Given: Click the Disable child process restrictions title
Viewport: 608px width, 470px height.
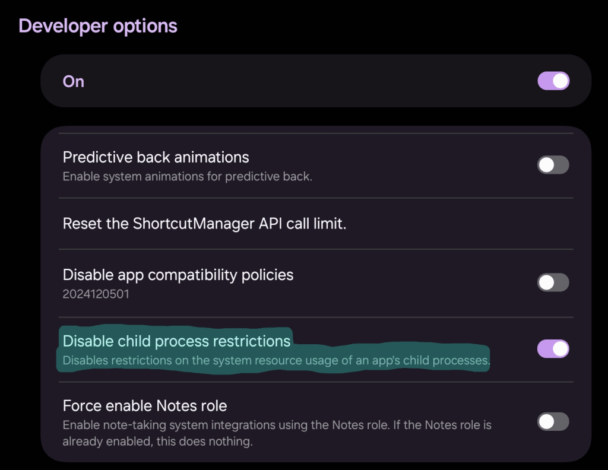Looking at the screenshot, I should pyautogui.click(x=177, y=341).
